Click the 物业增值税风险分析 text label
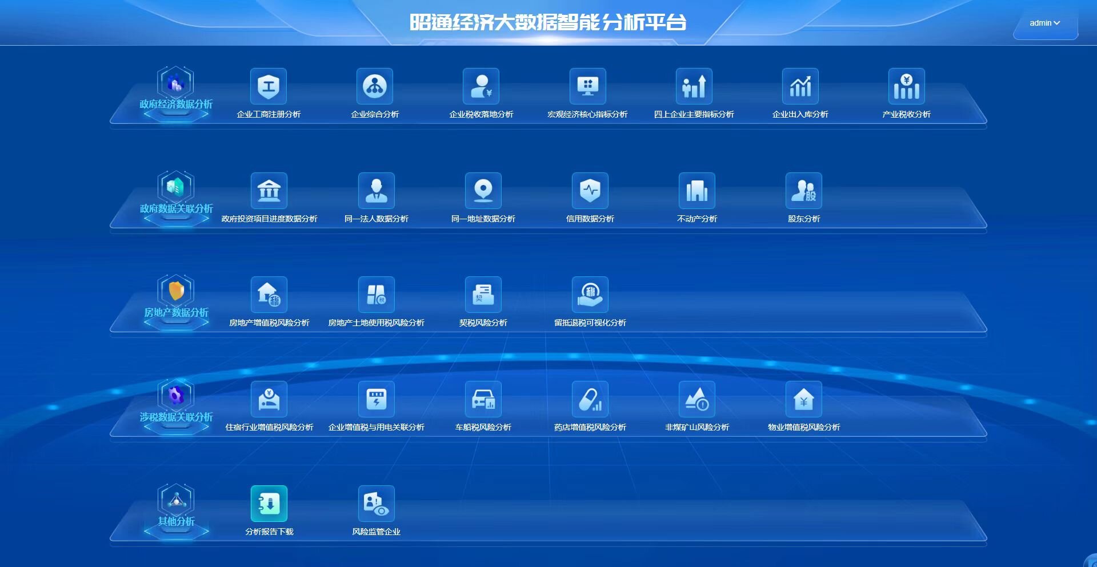The width and height of the screenshot is (1097, 567). [804, 427]
